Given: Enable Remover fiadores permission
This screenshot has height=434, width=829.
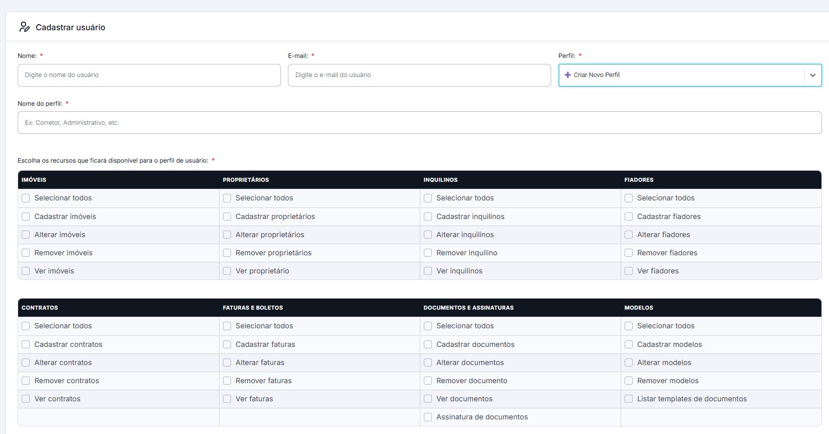Looking at the screenshot, I should (x=629, y=253).
